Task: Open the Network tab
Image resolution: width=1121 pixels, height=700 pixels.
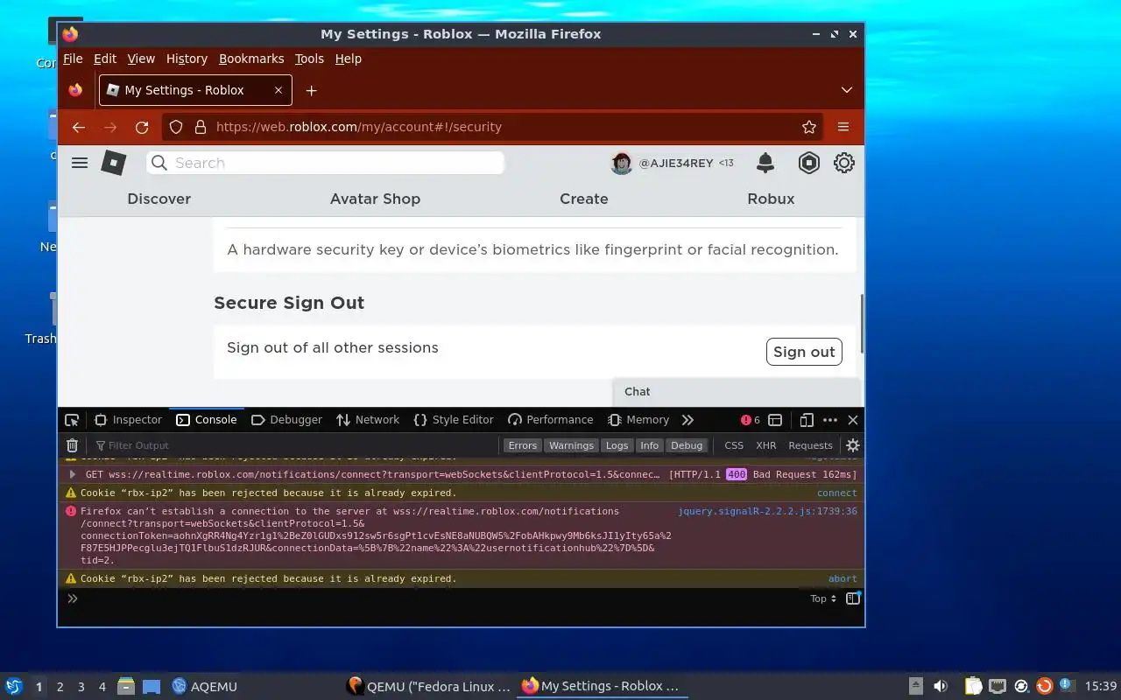Action: (x=368, y=420)
